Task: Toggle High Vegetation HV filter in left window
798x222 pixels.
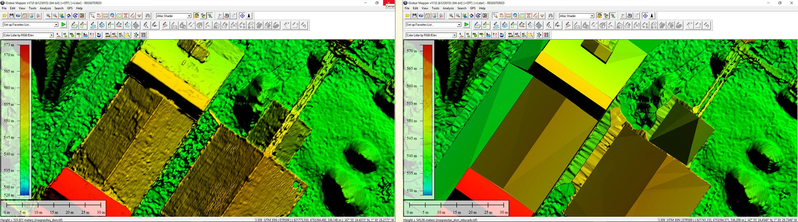Action: point(79,35)
